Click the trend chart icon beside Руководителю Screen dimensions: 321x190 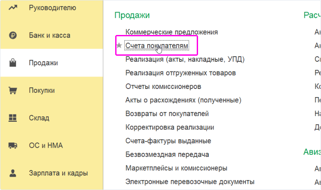pos(13,8)
